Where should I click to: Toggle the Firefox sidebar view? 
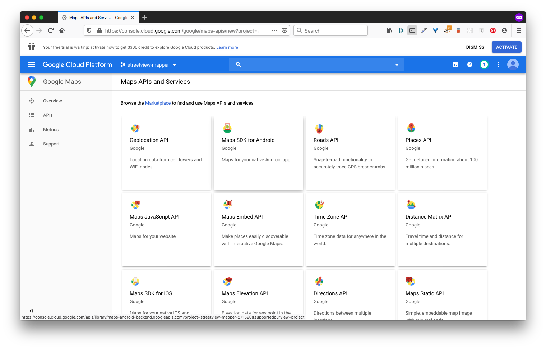pyautogui.click(x=412, y=31)
